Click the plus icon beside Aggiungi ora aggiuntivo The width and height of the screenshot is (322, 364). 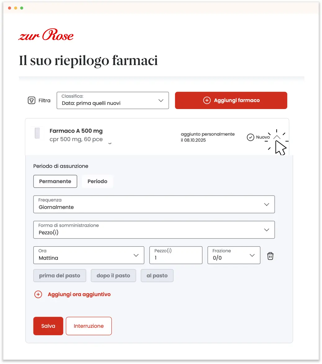click(38, 294)
